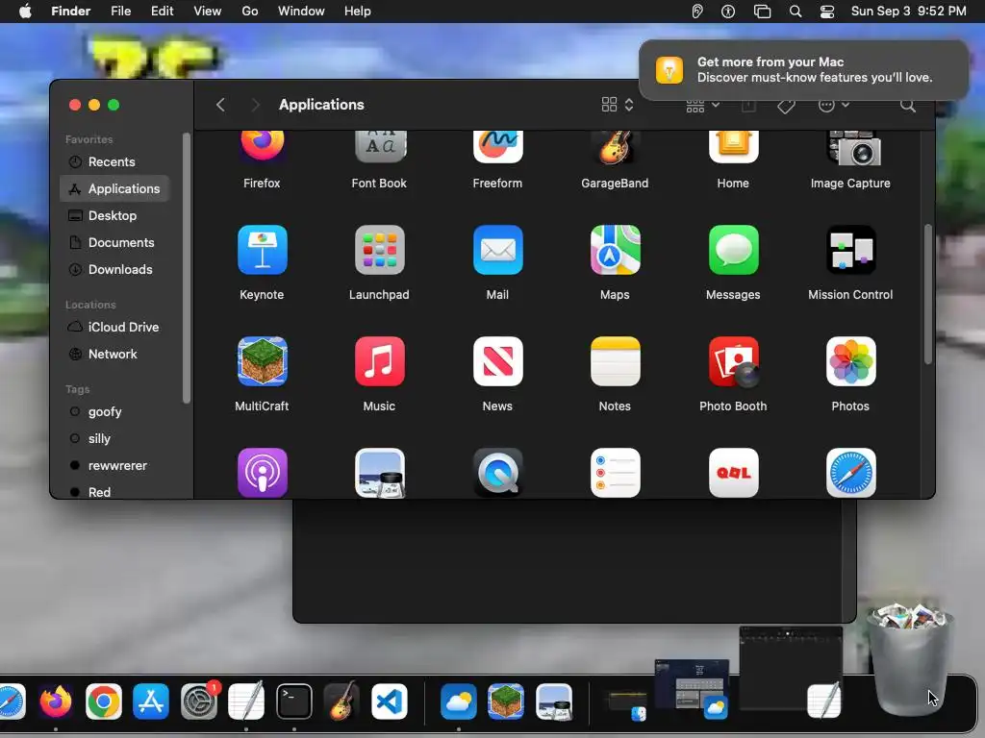The width and height of the screenshot is (985, 738).
Task: Search within the Finder window
Action: (x=908, y=106)
